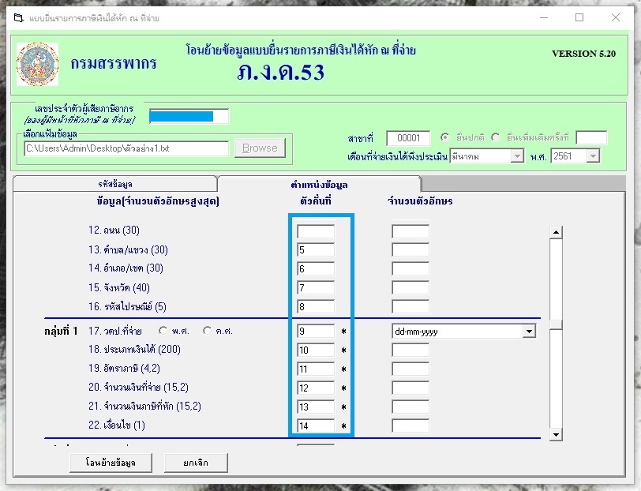Click the delimiter field for 22. เงื่อนไข
Viewport: 641px width, 491px height.
point(316,425)
